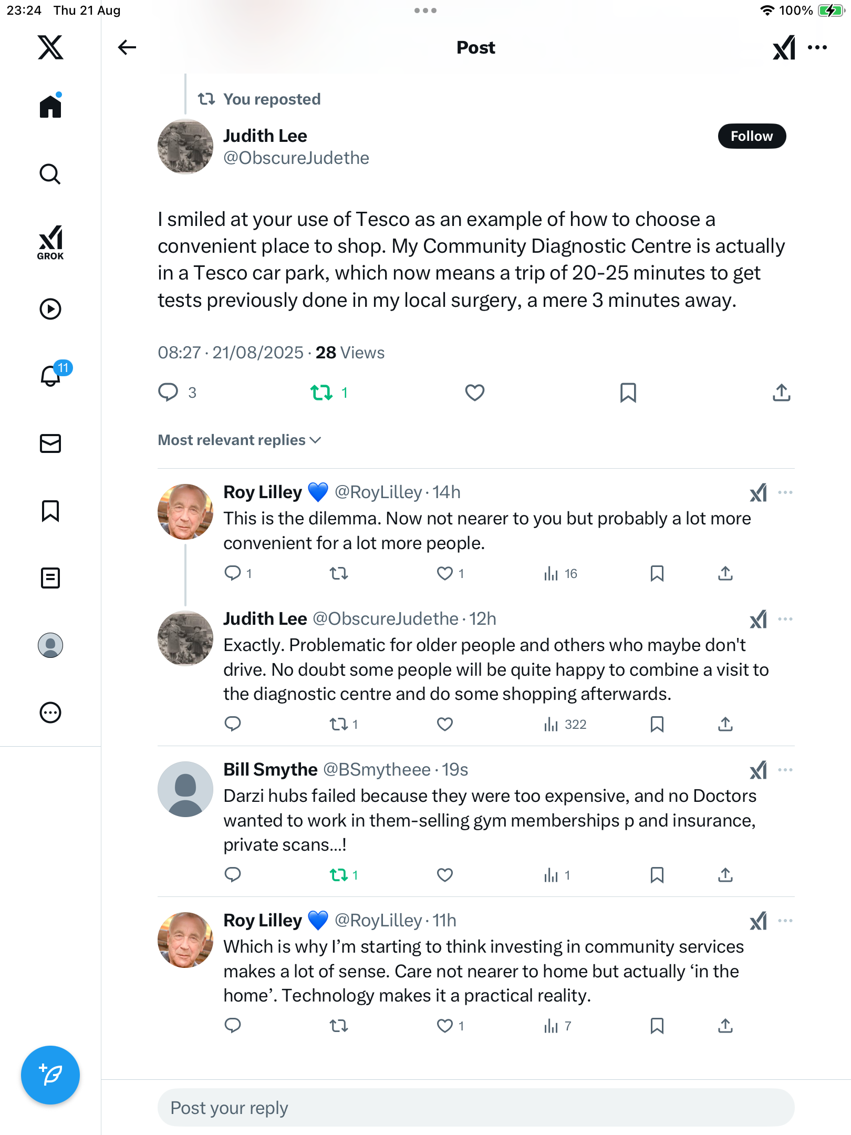Image resolution: width=851 pixels, height=1135 pixels.
Task: Undo repost on Judith Lee's main post
Action: point(321,393)
